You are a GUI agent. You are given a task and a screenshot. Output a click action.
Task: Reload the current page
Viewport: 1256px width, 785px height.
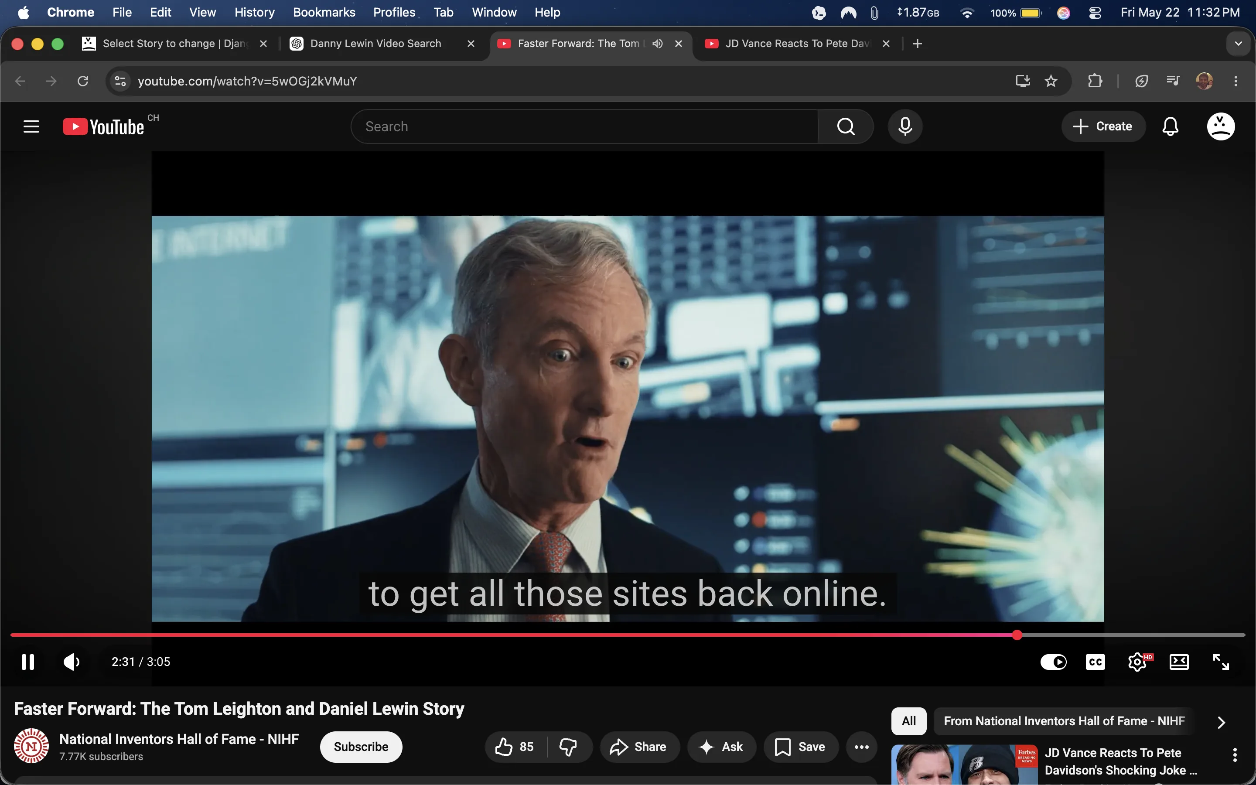83,81
